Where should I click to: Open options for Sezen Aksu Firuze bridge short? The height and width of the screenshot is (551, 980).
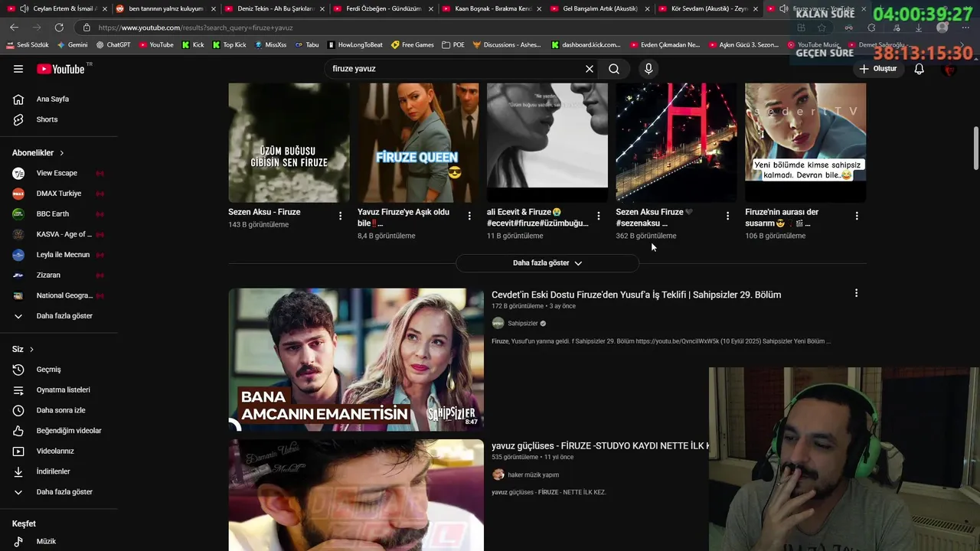pos(727,216)
